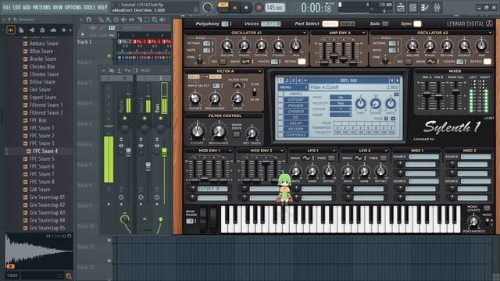Open AMP ENV A section dropdown arrow
500x281 pixels.
[x=363, y=33]
